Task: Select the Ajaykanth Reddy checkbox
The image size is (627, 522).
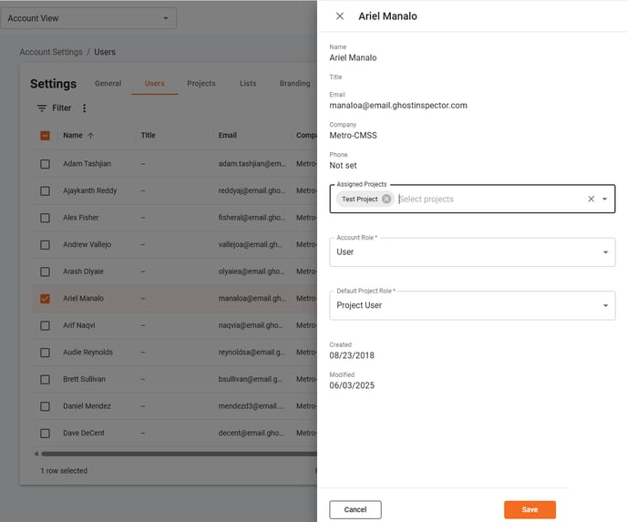Action: [x=46, y=190]
